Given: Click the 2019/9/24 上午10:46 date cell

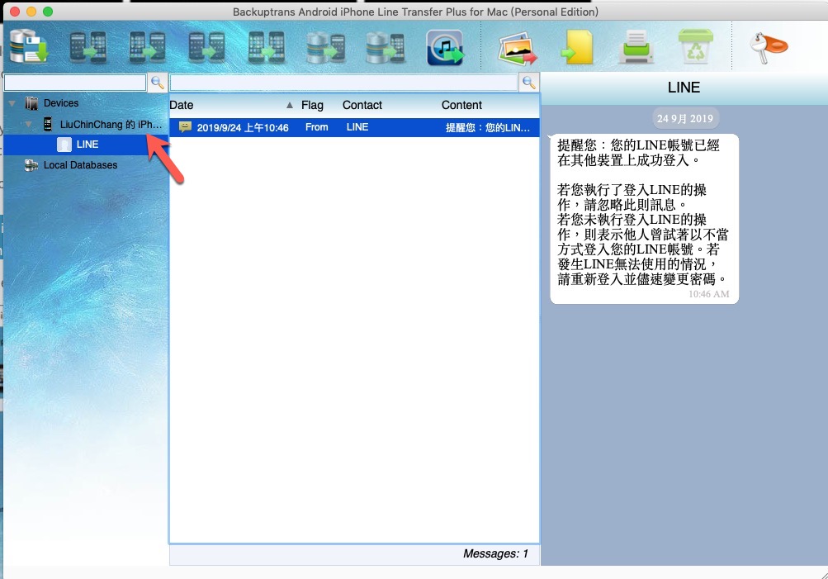Looking at the screenshot, I should [x=243, y=127].
